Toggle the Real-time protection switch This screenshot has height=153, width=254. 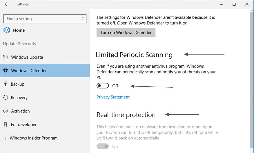coord(103,146)
